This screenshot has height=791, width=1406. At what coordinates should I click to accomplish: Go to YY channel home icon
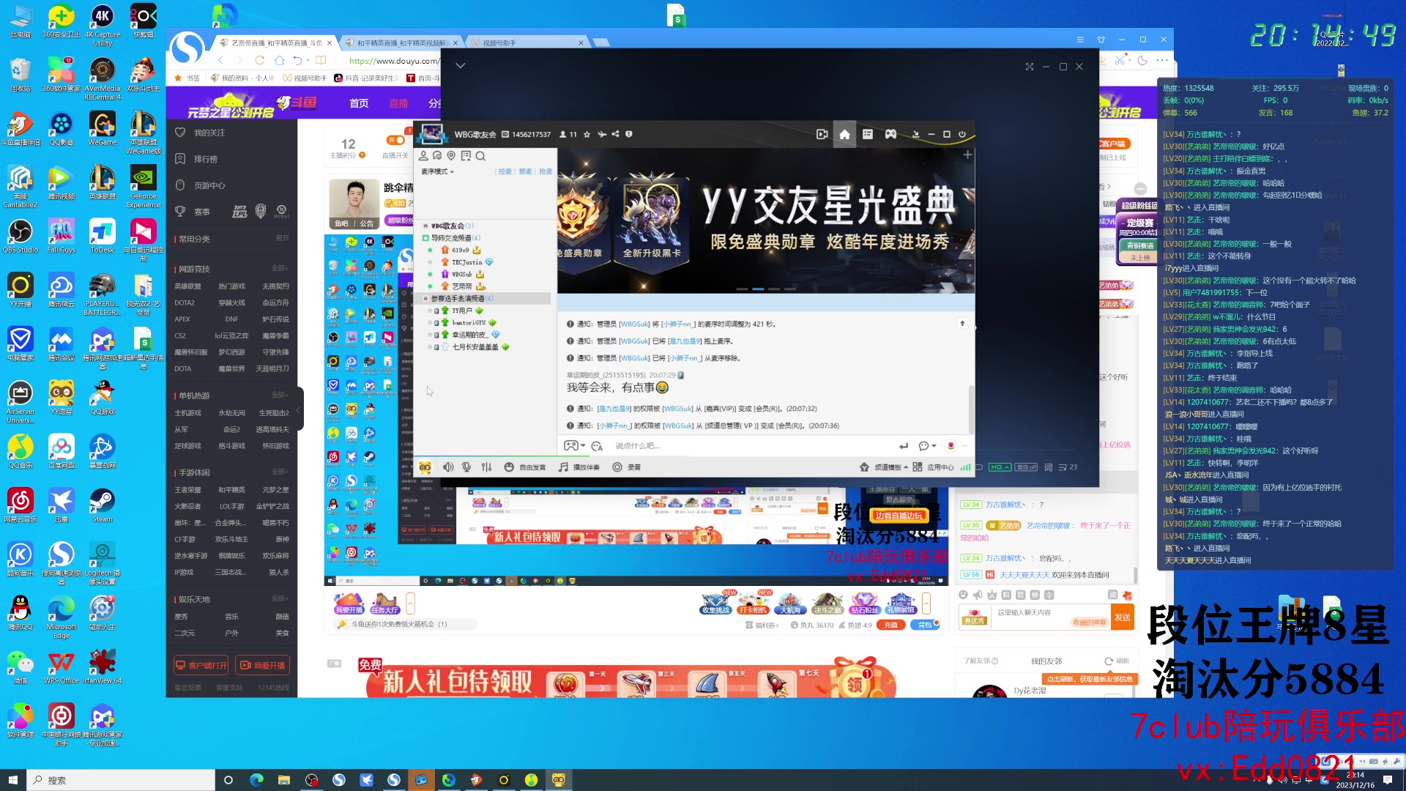tap(844, 134)
